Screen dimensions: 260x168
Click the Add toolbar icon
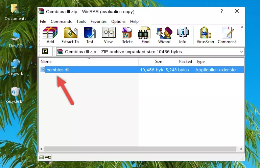(x=50, y=35)
